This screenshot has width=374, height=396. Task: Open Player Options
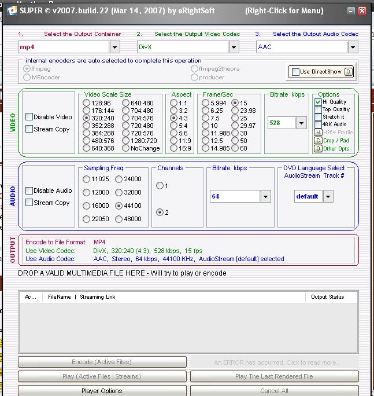click(x=102, y=391)
